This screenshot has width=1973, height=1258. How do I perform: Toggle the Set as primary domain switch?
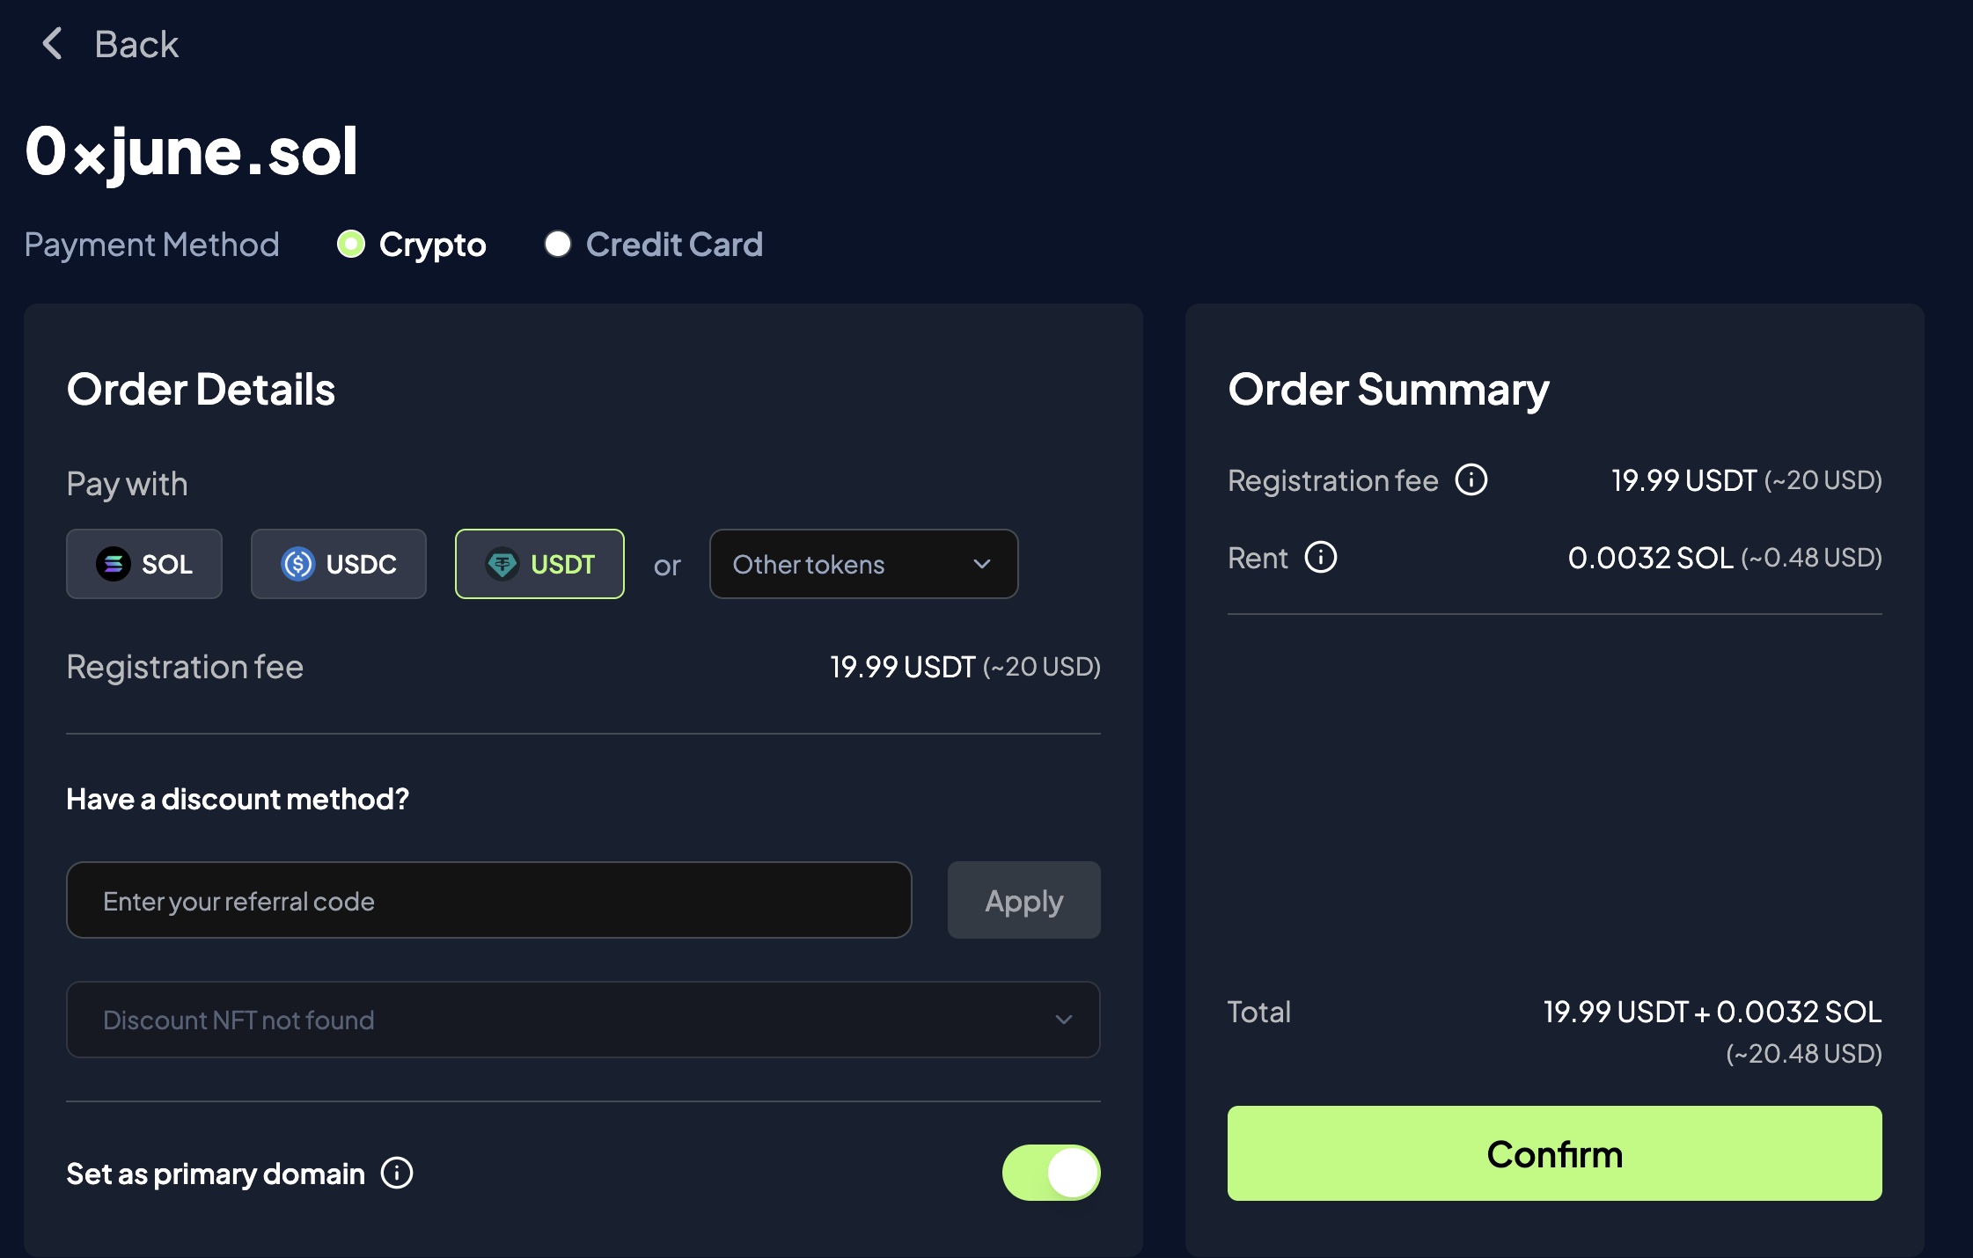tap(1051, 1173)
